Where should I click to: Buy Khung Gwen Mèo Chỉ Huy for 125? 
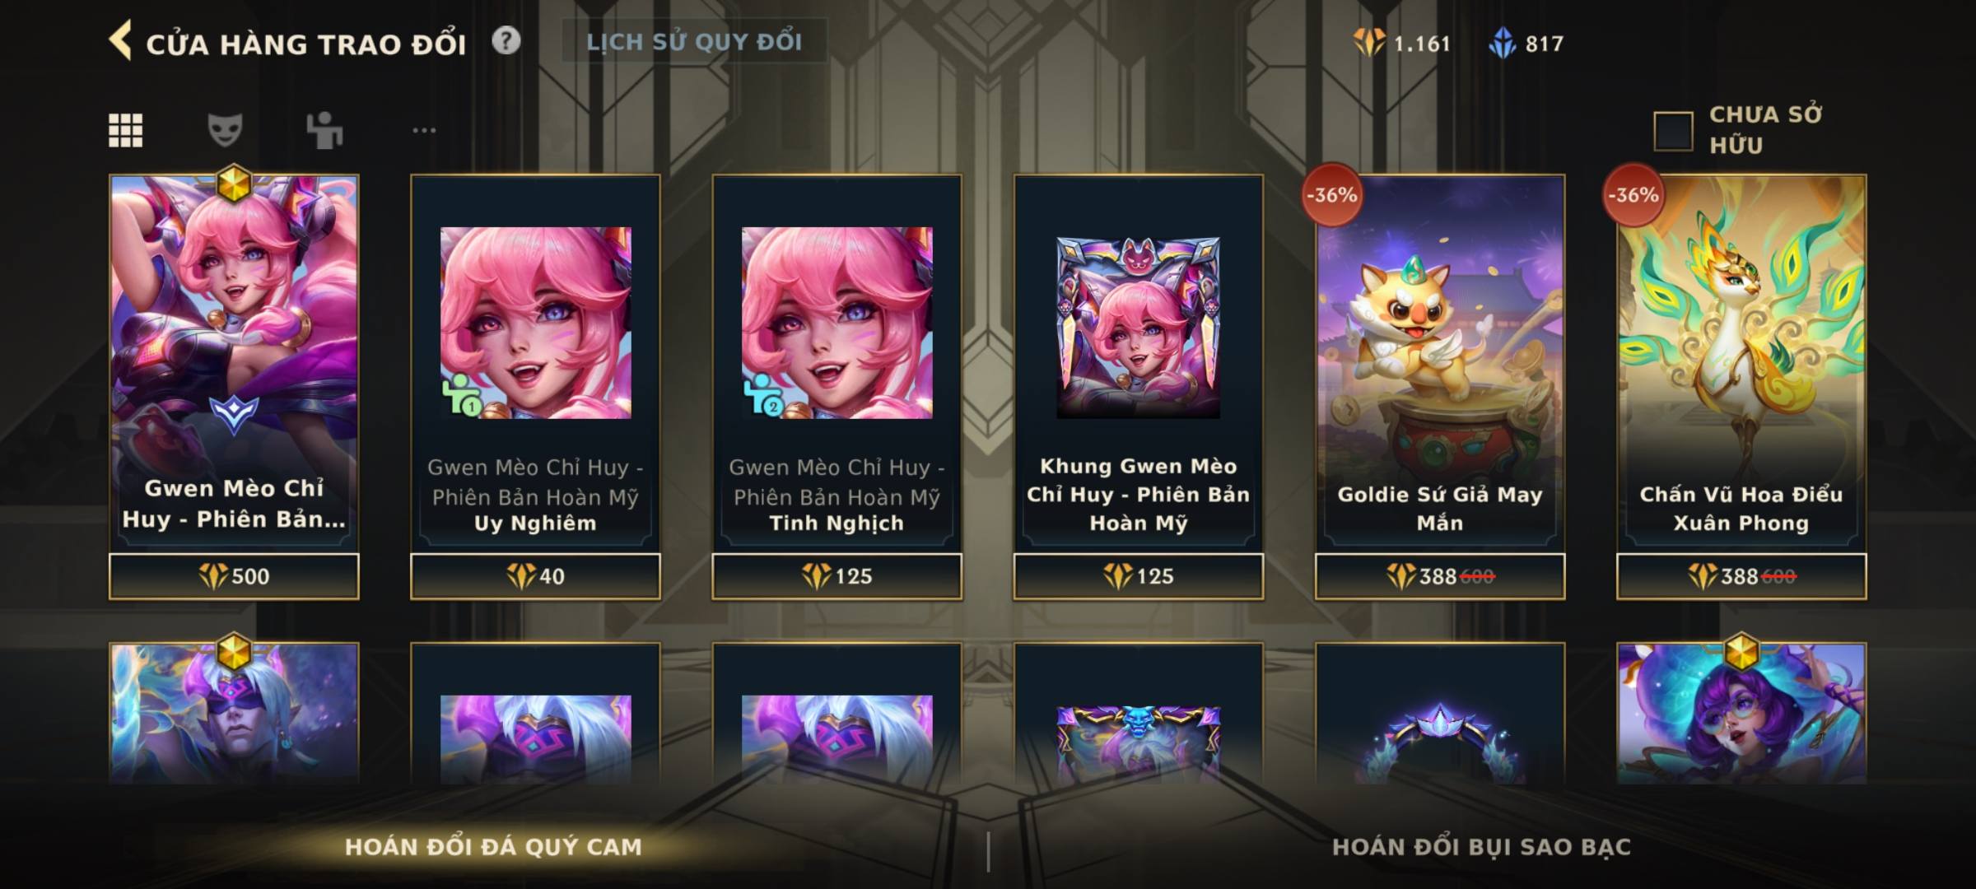point(1138,576)
